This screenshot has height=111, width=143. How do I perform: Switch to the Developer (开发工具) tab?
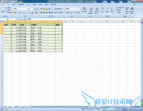point(53,4)
